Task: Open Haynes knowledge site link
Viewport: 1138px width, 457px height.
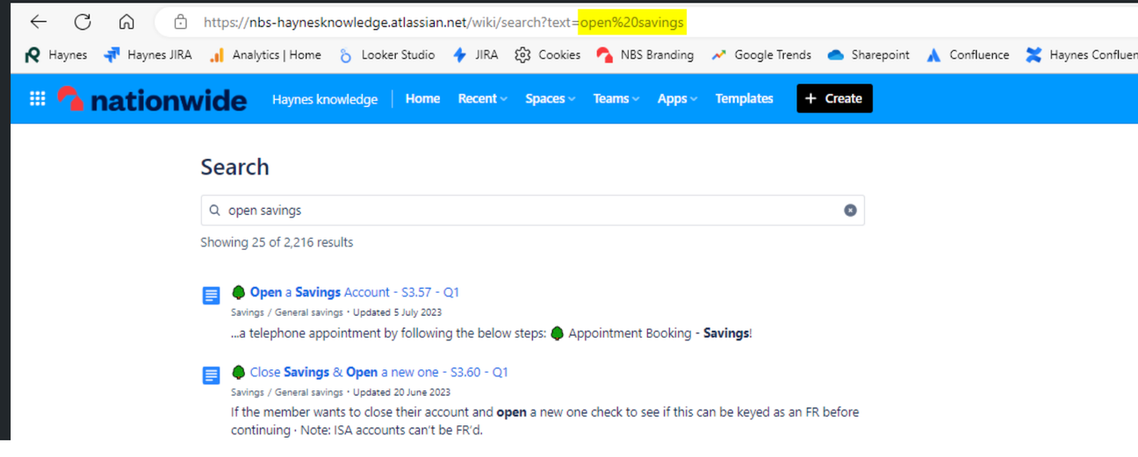Action: pos(325,99)
